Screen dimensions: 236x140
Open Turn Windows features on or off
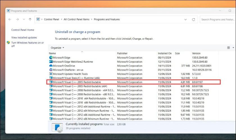pyautogui.click(x=28, y=44)
